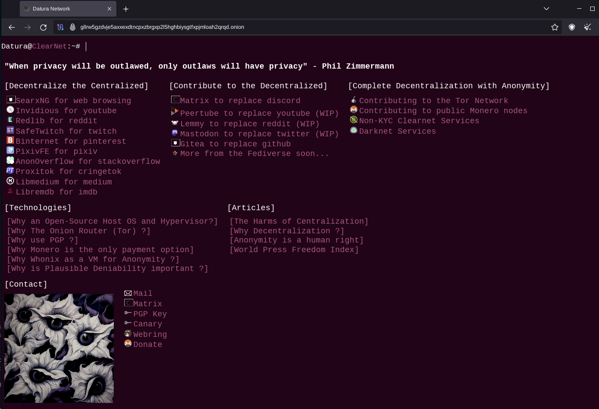
Task: Click the new identity broom icon
Action: pos(588,27)
